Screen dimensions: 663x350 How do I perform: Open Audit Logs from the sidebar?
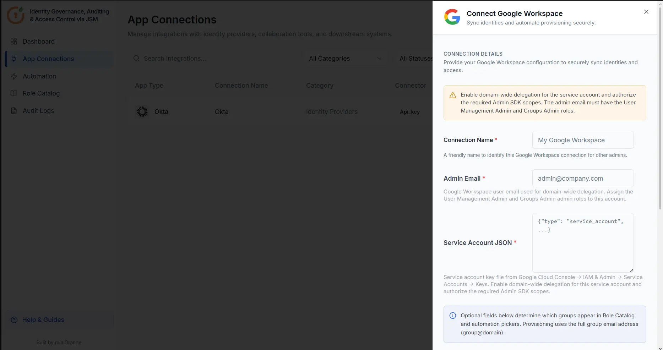[x=59, y=111]
